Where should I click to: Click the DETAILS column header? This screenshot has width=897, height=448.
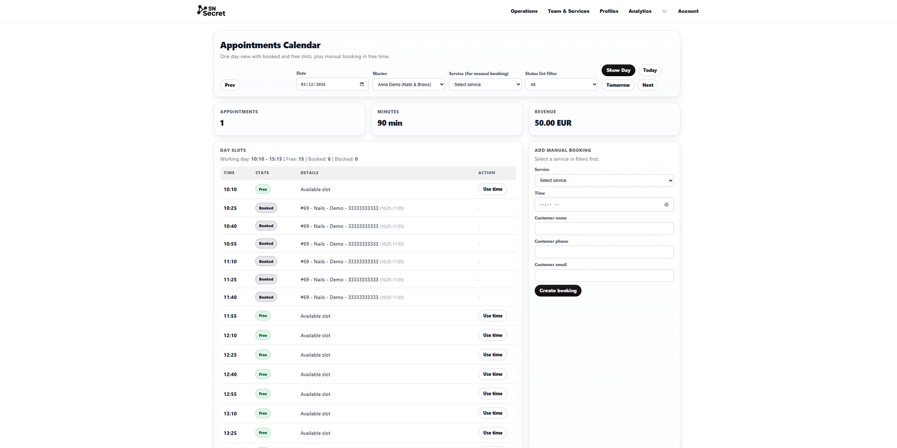pos(309,173)
